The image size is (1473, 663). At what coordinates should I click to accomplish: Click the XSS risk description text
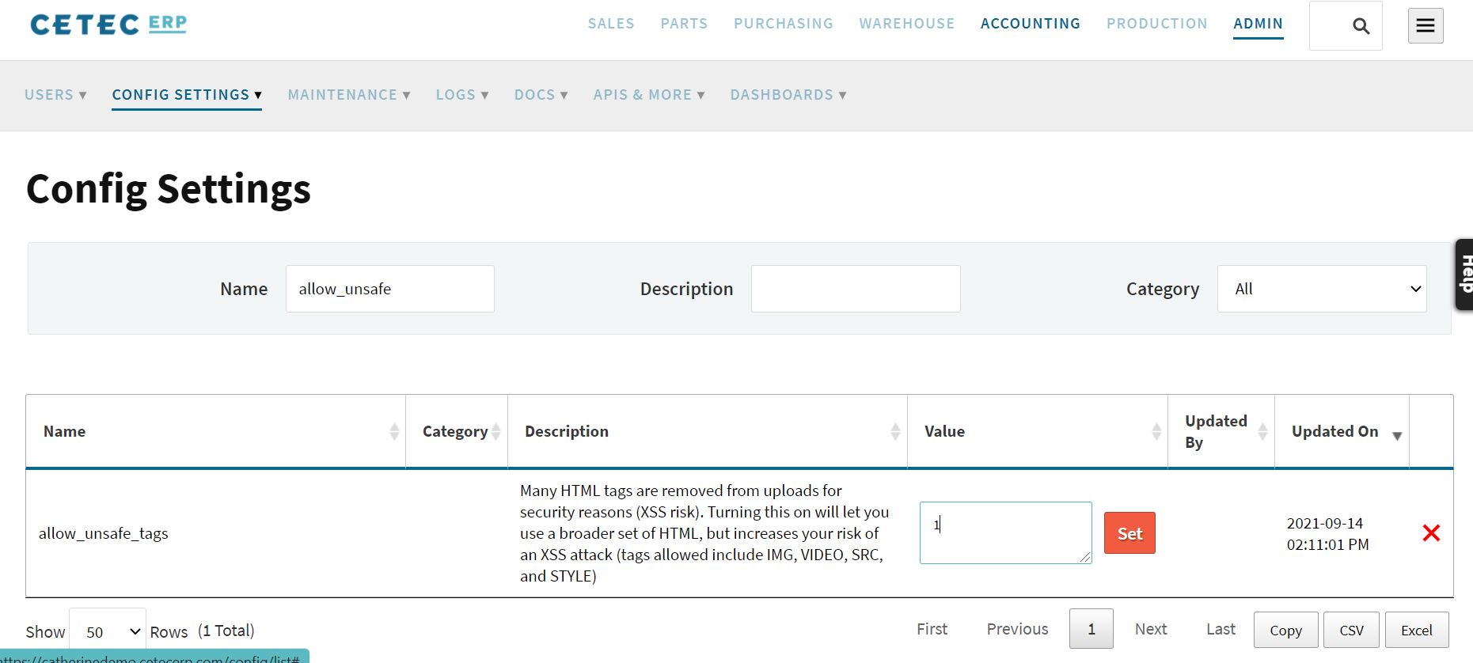click(x=704, y=533)
